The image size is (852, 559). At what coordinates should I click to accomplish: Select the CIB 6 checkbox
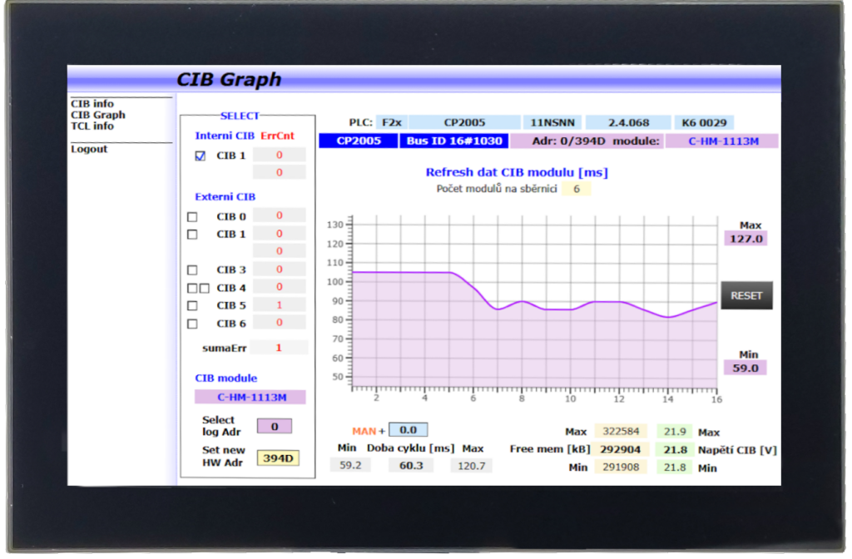192,324
